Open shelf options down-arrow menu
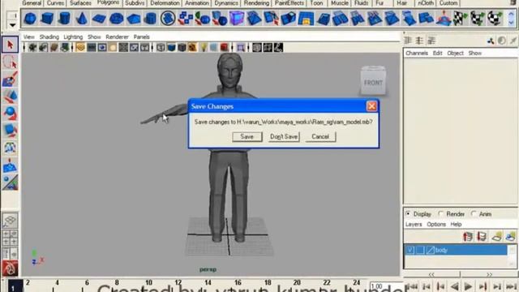Image resolution: width=519 pixels, height=292 pixels. point(12,25)
